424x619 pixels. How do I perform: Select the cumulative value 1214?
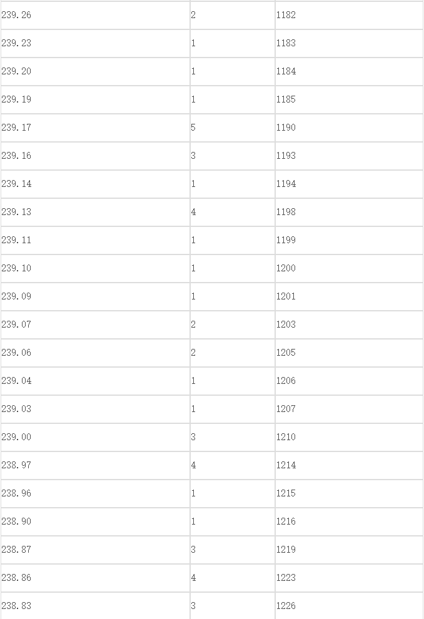click(286, 465)
